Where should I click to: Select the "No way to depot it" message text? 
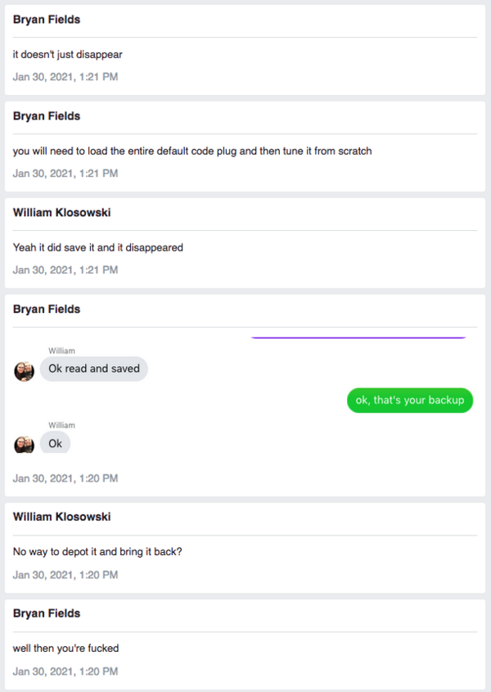(97, 552)
